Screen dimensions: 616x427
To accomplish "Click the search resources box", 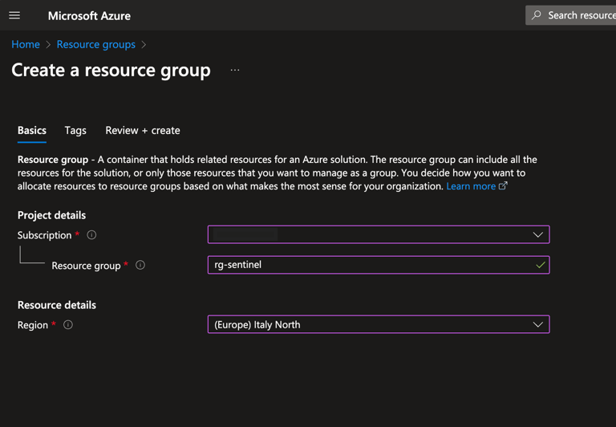I will point(570,15).
